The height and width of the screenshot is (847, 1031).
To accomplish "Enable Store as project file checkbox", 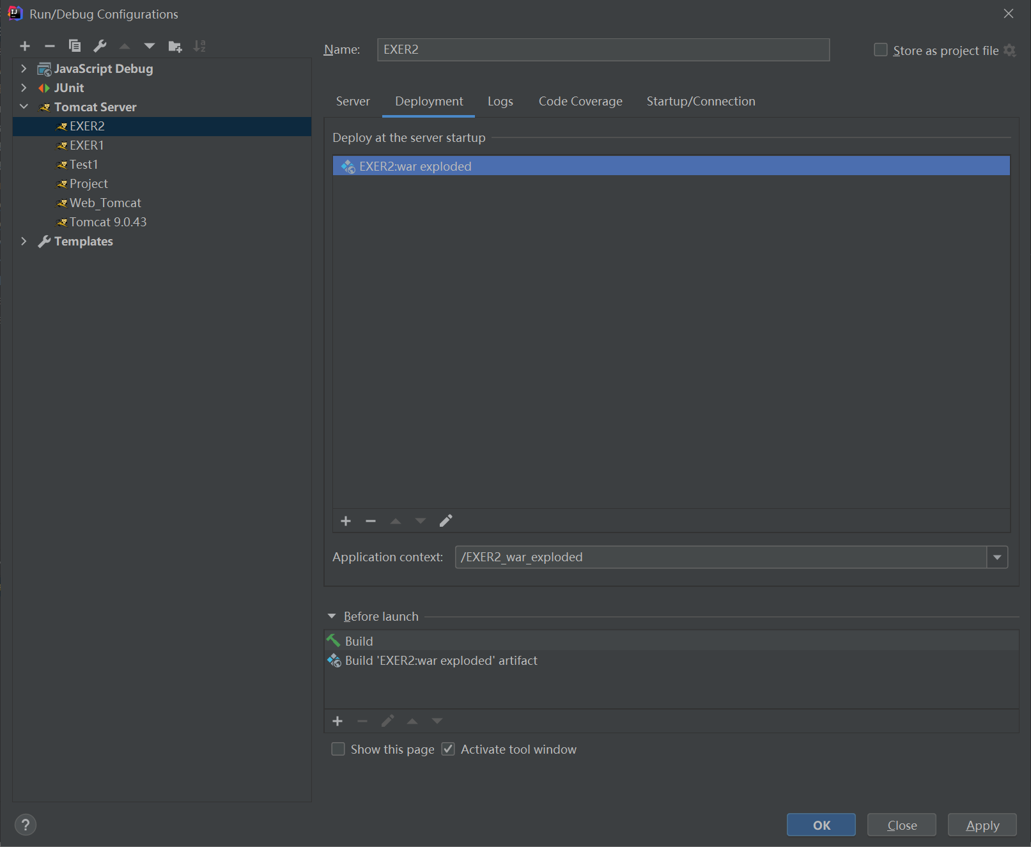I will [881, 50].
